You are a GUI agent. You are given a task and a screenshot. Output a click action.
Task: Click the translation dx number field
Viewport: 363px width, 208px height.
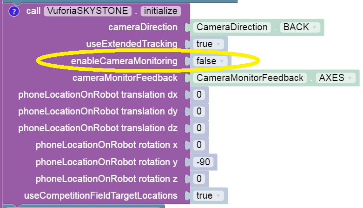coord(199,95)
